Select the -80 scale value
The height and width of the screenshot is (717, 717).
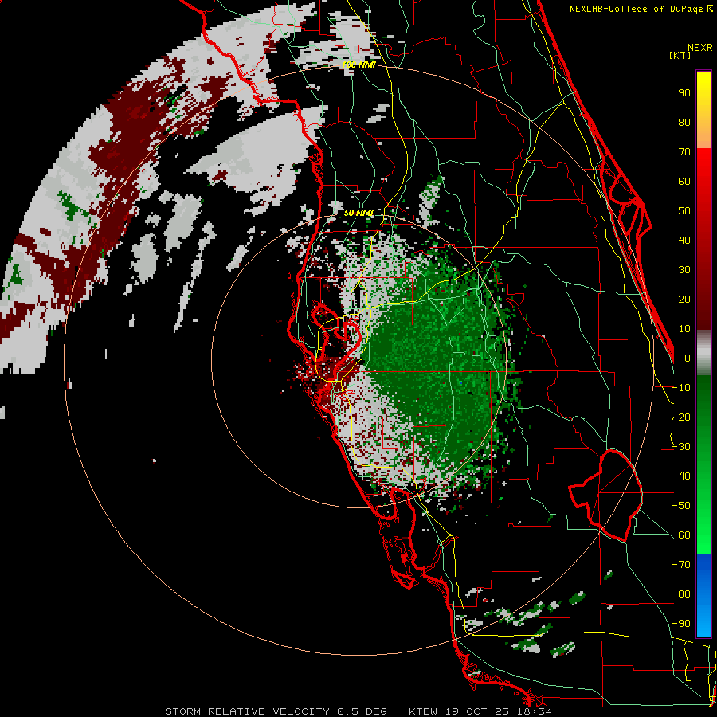coord(681,594)
